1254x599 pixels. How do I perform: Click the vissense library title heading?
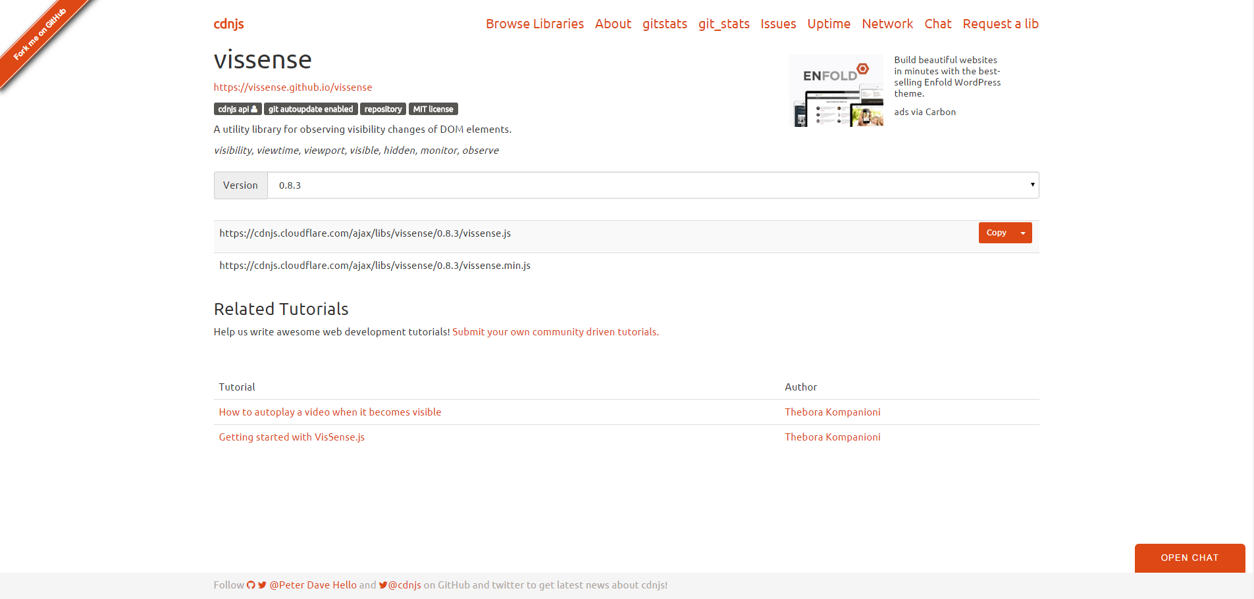coord(263,60)
